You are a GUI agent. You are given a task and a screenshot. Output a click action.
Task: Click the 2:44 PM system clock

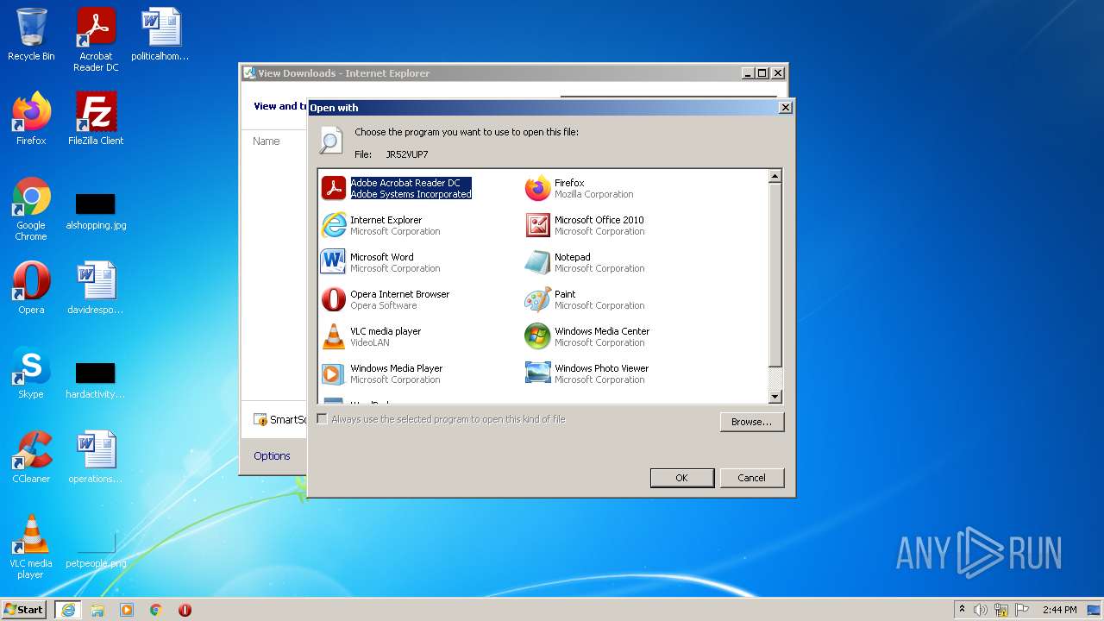[1059, 610]
